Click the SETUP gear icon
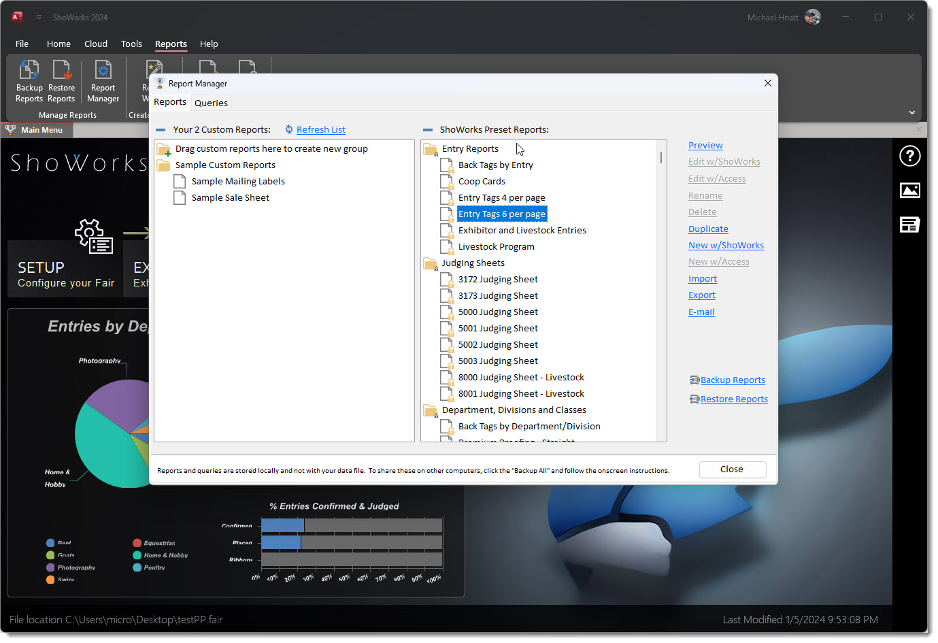Viewport: 938px width, 643px height. pyautogui.click(x=94, y=237)
